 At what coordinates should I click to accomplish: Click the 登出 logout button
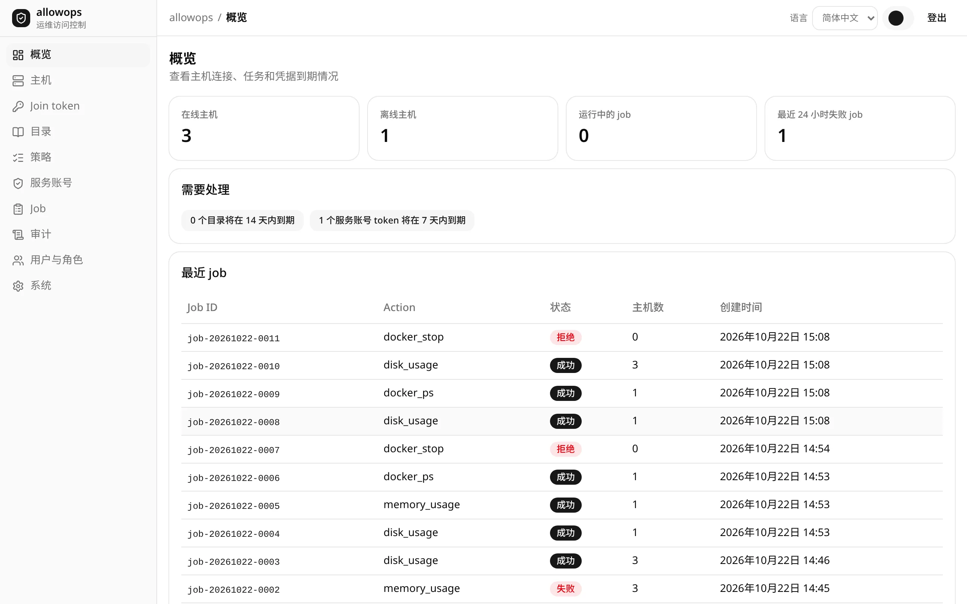(936, 18)
